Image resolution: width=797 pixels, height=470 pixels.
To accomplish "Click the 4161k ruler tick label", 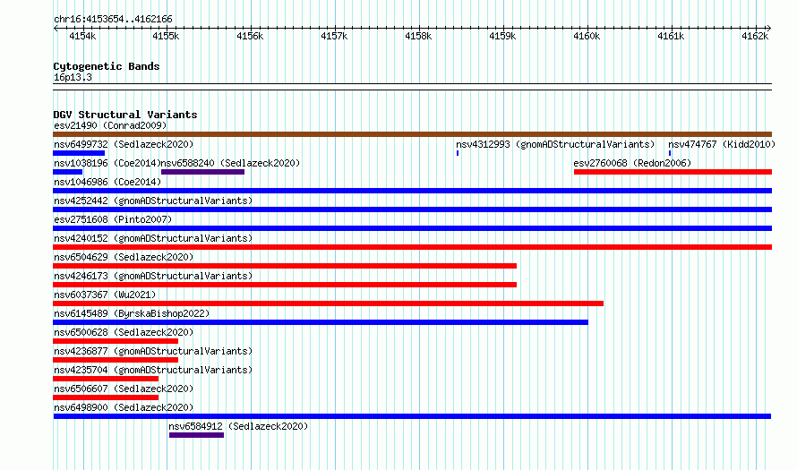I will [671, 36].
